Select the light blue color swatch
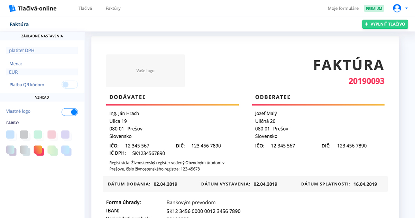The width and height of the screenshot is (415, 218). (10, 135)
